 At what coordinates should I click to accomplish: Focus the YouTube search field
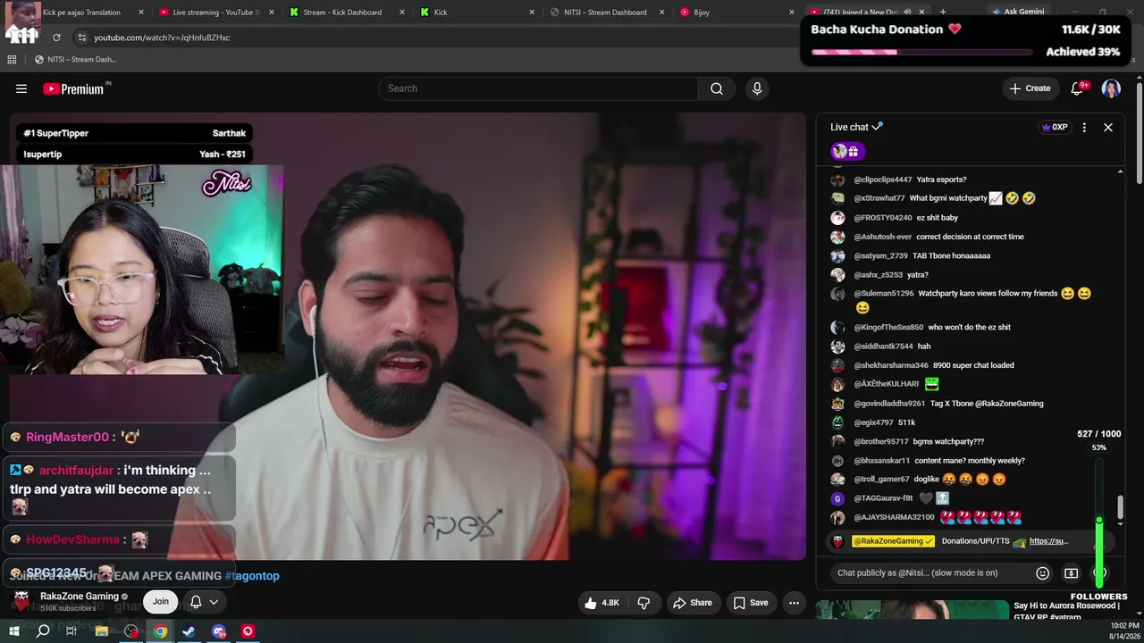click(538, 88)
